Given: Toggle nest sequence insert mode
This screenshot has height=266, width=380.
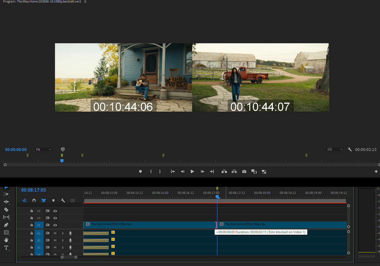Looking at the screenshot, I should click(x=24, y=200).
